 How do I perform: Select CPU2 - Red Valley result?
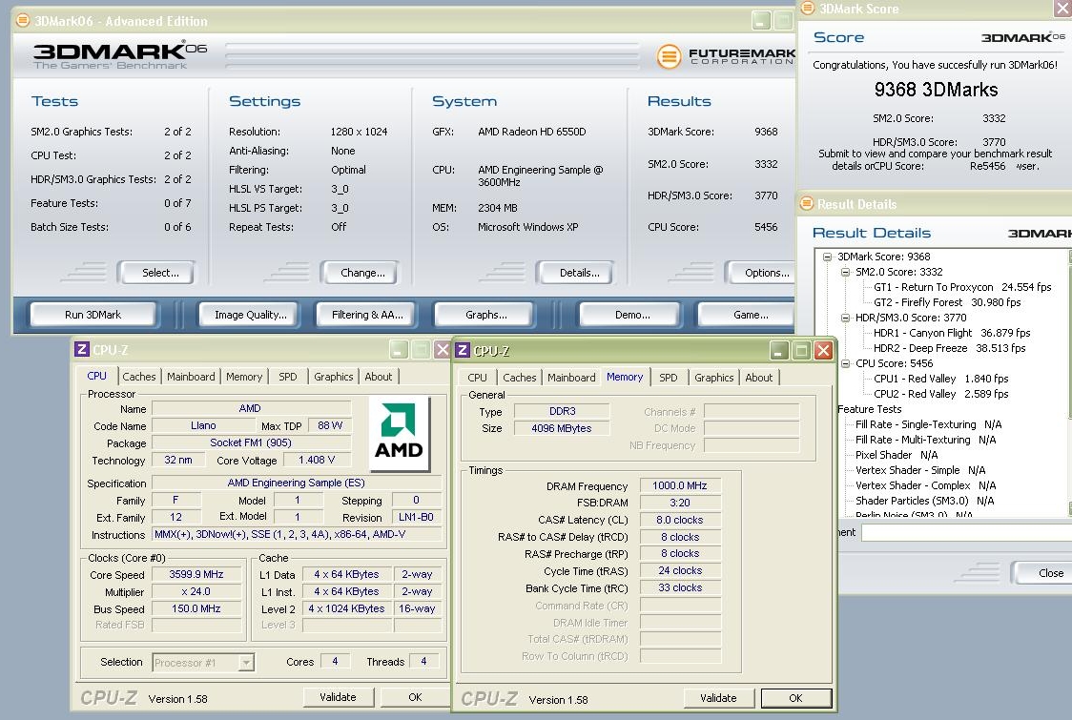(x=940, y=394)
